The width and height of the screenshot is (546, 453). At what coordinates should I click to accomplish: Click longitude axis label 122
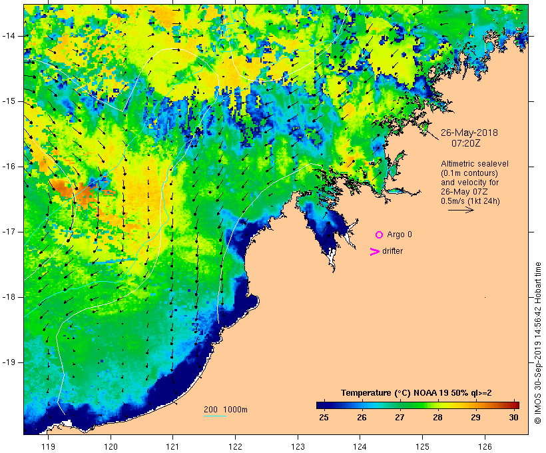[235, 447]
